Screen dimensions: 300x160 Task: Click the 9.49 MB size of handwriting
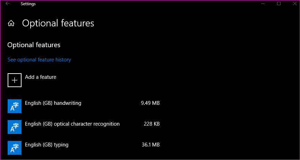[150, 103]
